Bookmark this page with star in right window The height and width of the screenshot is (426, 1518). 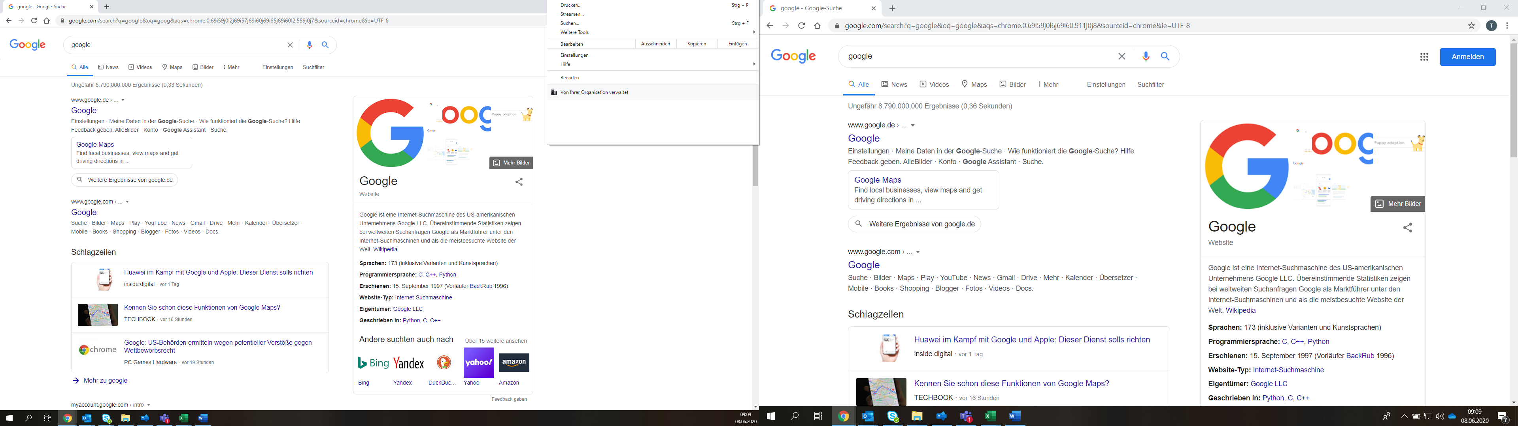click(1471, 25)
